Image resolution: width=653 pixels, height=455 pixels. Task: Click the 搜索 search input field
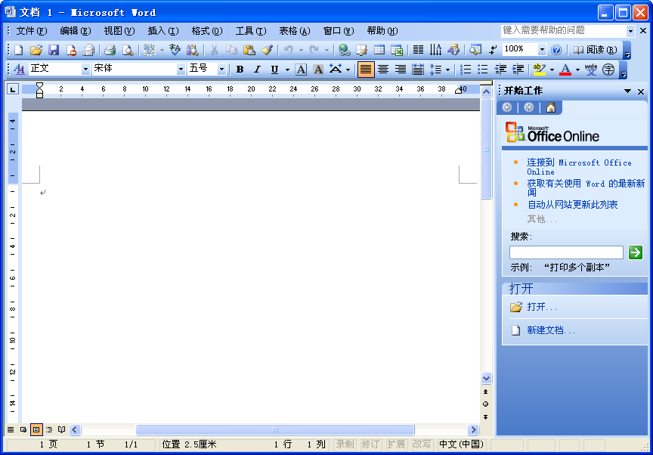click(x=566, y=252)
